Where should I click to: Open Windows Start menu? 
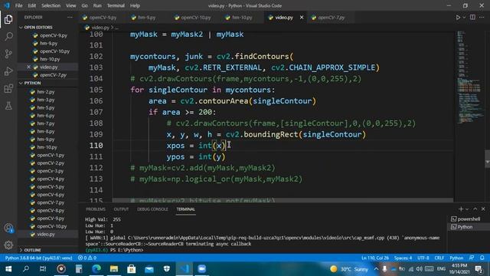[8, 269]
